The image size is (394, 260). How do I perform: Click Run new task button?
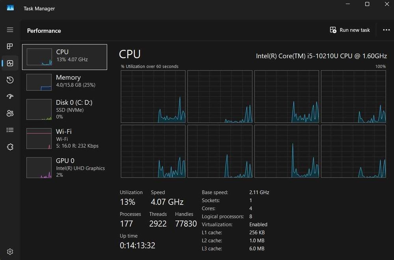point(350,30)
